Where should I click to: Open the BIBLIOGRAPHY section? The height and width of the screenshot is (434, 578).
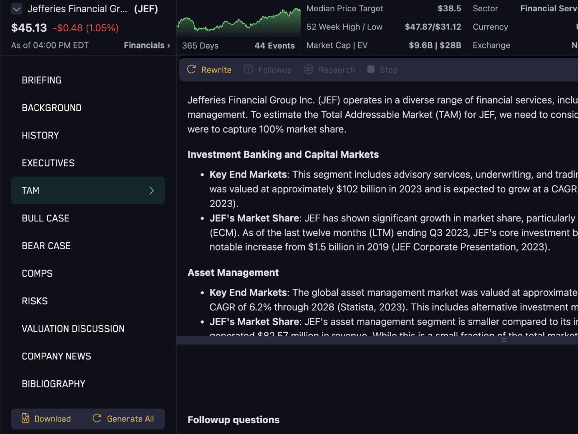click(88, 383)
